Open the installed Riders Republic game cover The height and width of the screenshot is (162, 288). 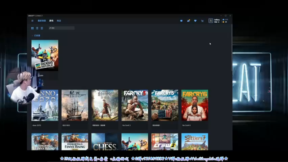click(x=45, y=55)
